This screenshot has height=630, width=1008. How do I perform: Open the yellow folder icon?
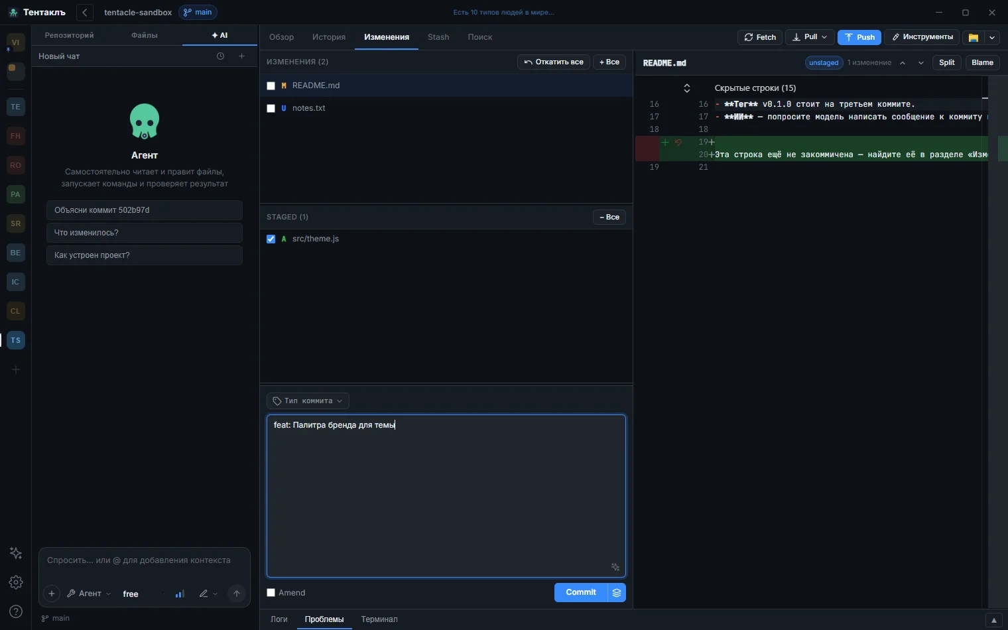[x=974, y=37]
